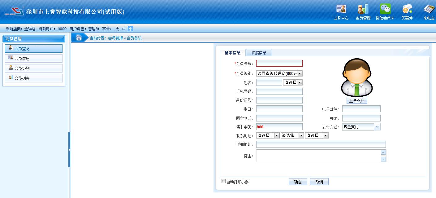The height and width of the screenshot is (198, 436).
Task: Click the 上传图片 upload image button
Action: pos(356,101)
